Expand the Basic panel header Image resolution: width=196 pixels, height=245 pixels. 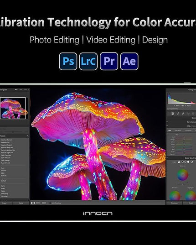click(x=181, y=118)
